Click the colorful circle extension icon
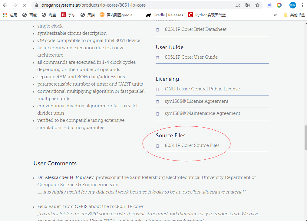 point(279,5)
